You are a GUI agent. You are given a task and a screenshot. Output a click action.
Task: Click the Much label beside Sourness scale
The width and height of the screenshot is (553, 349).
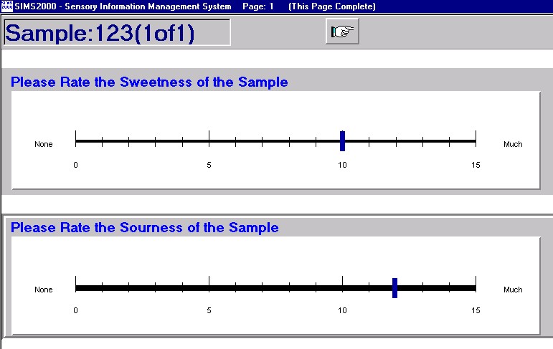pos(513,290)
